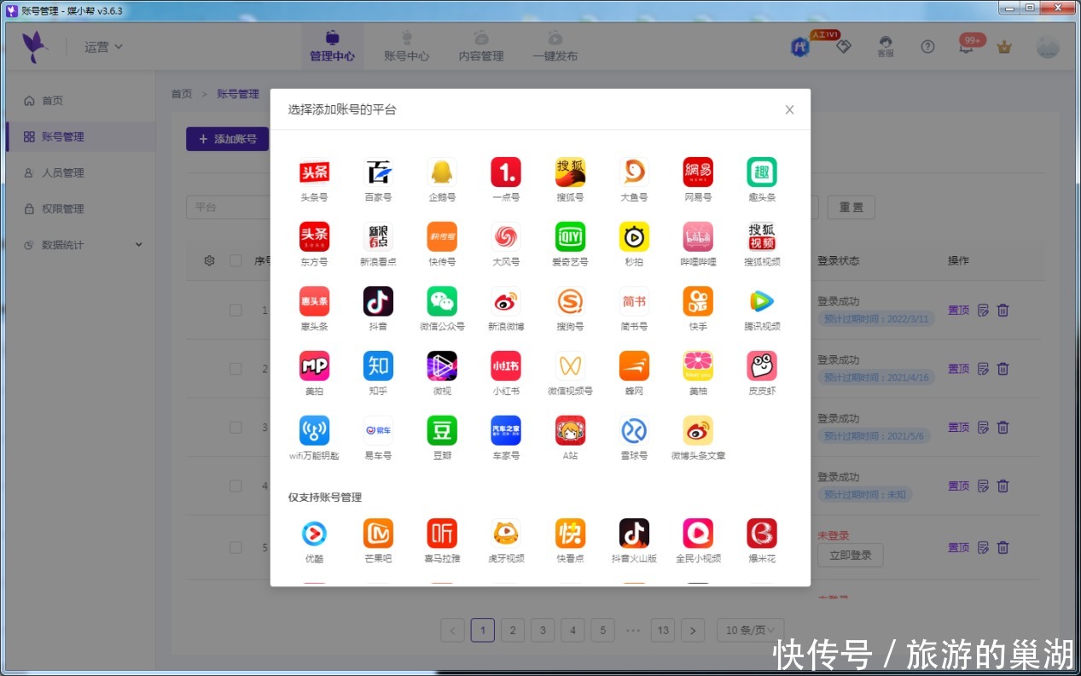This screenshot has height=676, width=1081.
Task: Choose the 小红书 platform icon
Action: point(506,366)
